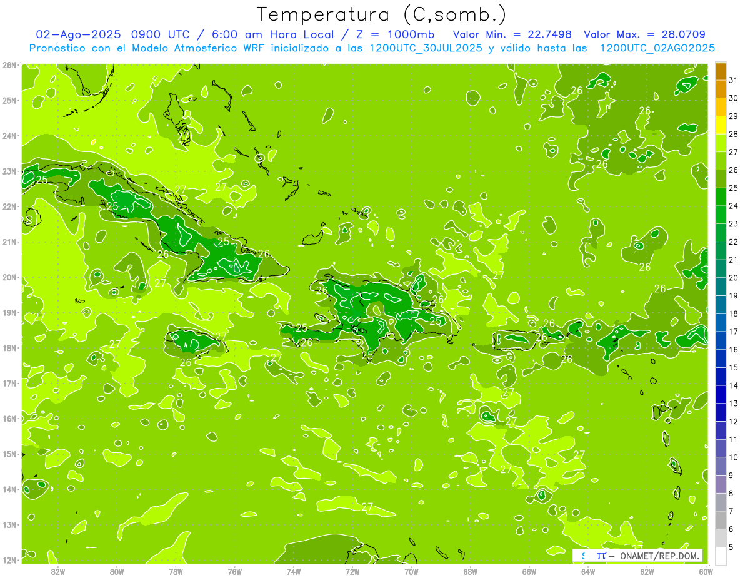This screenshot has width=750, height=580.
Task: Pick the orange legend swatch between 30 and 31
Action: pos(721,89)
